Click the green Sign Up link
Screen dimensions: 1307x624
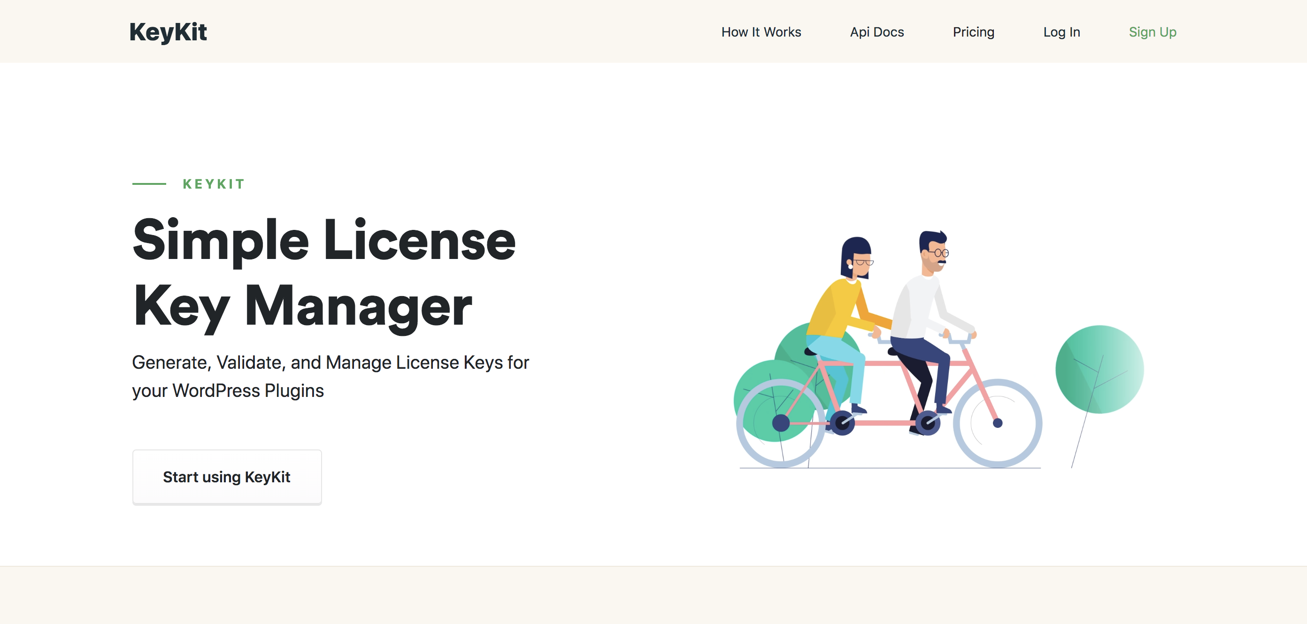click(x=1152, y=32)
